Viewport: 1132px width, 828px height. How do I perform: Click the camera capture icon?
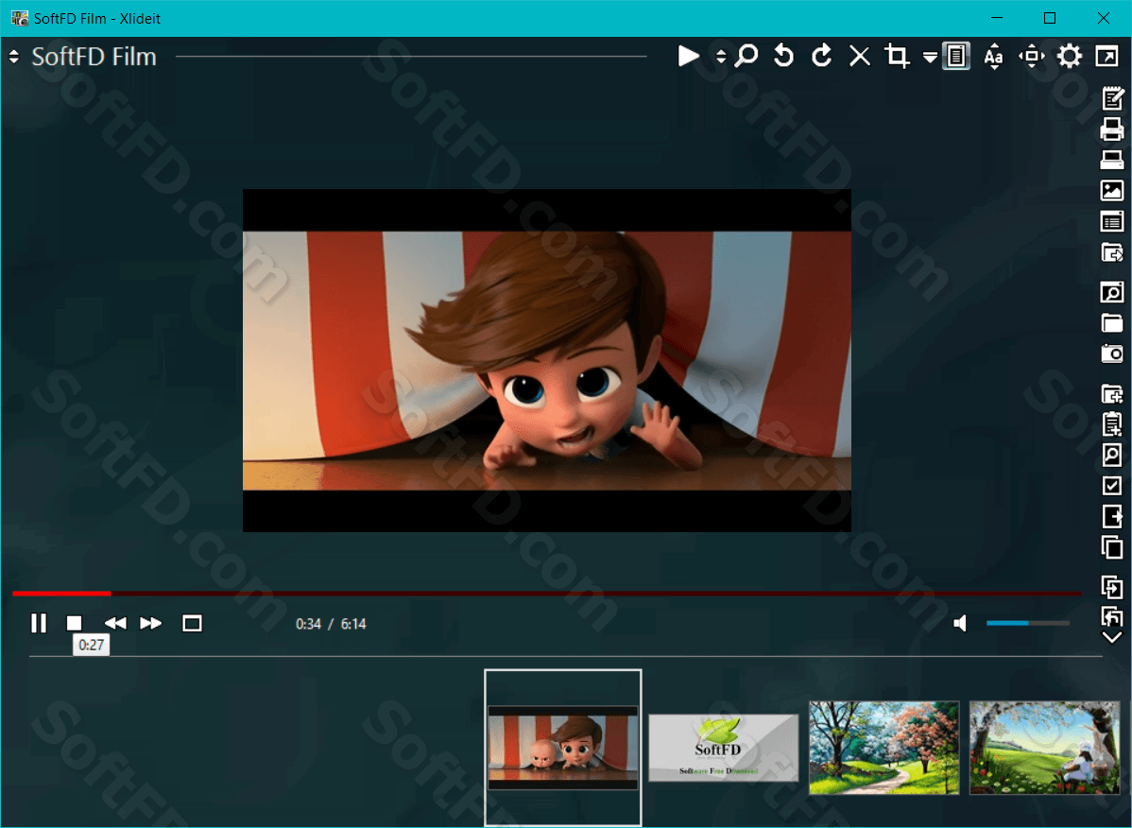(x=1112, y=354)
